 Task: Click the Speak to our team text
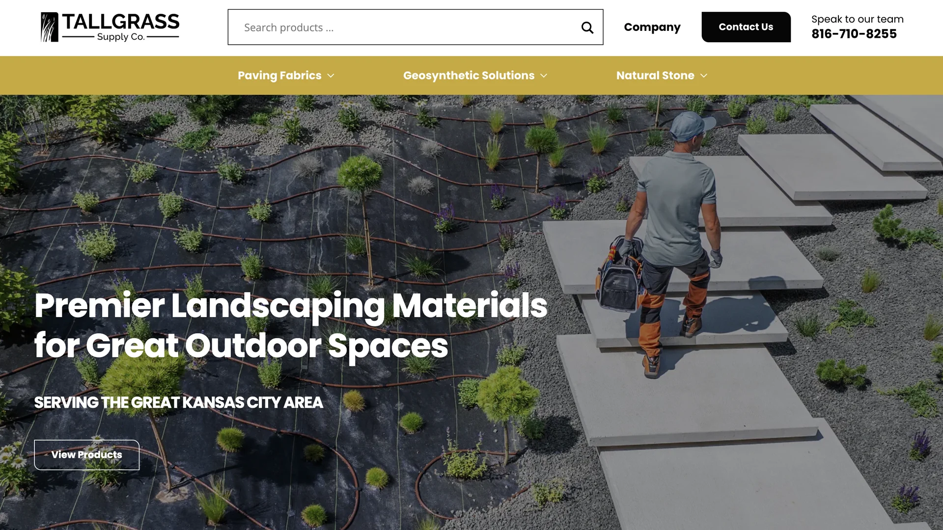[x=858, y=19]
